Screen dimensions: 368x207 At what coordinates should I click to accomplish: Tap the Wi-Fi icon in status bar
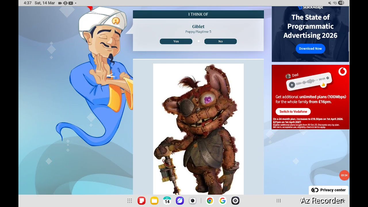coord(335,3)
